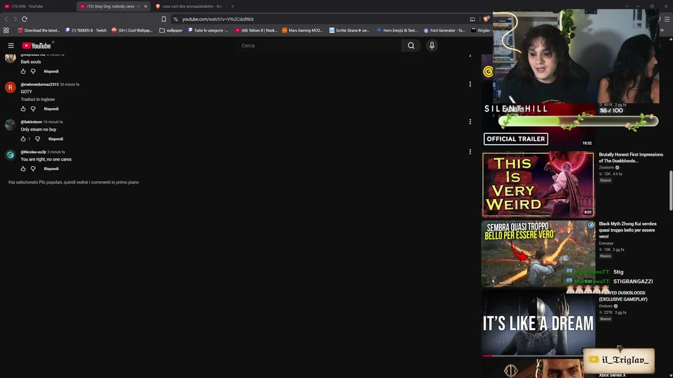The height and width of the screenshot is (378, 673).
Task: Open the "This Is Very Weird" video thumbnail
Action: click(x=538, y=184)
